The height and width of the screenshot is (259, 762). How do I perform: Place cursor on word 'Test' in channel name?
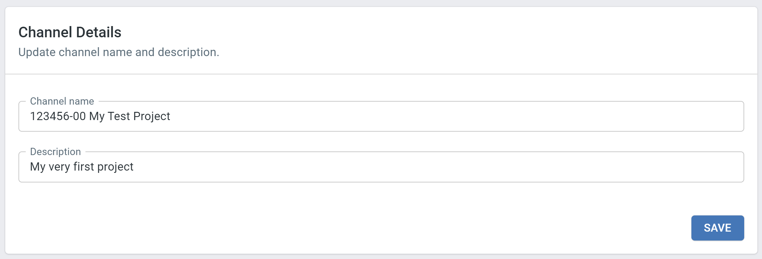pos(119,116)
